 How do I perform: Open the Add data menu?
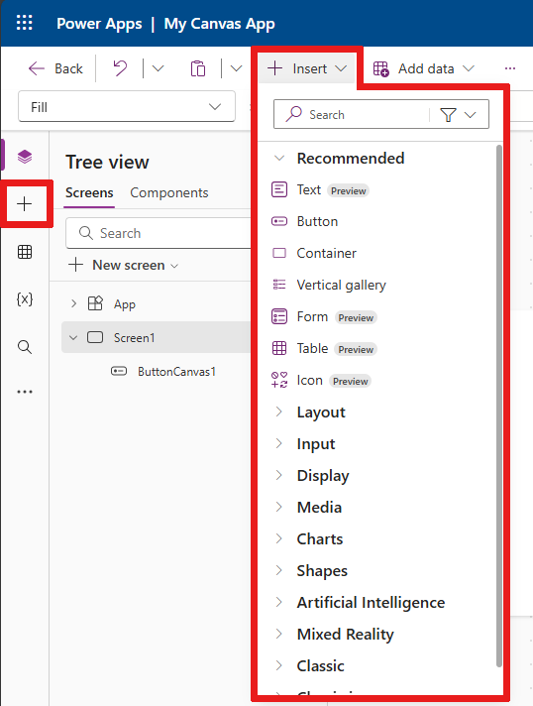click(424, 68)
